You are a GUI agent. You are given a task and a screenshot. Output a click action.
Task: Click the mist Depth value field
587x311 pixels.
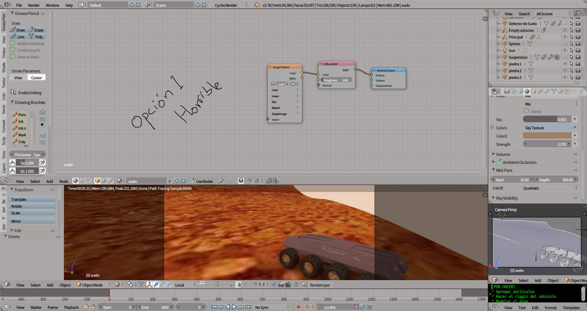click(x=556, y=180)
